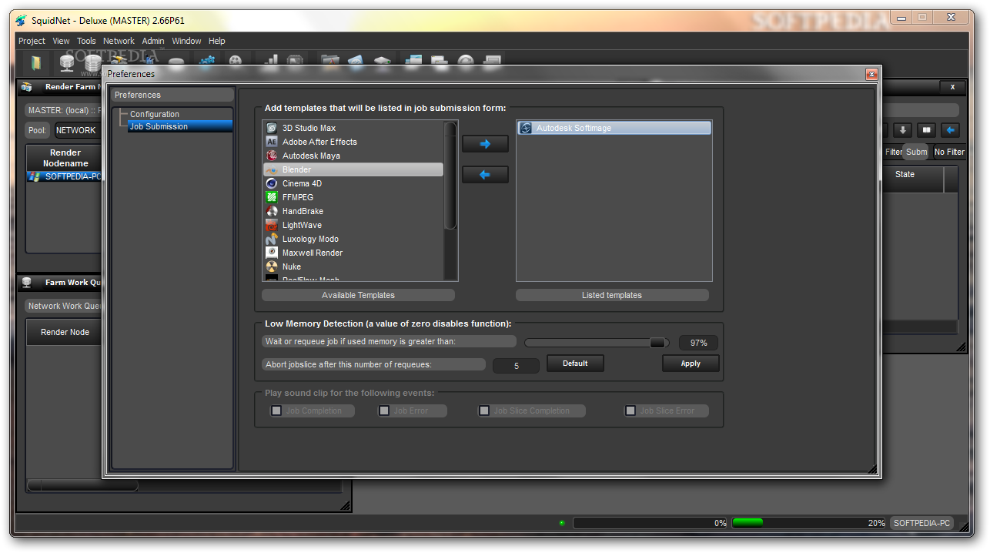Click the 3D Studio Max template icon
The width and height of the screenshot is (990, 553).
coord(271,128)
